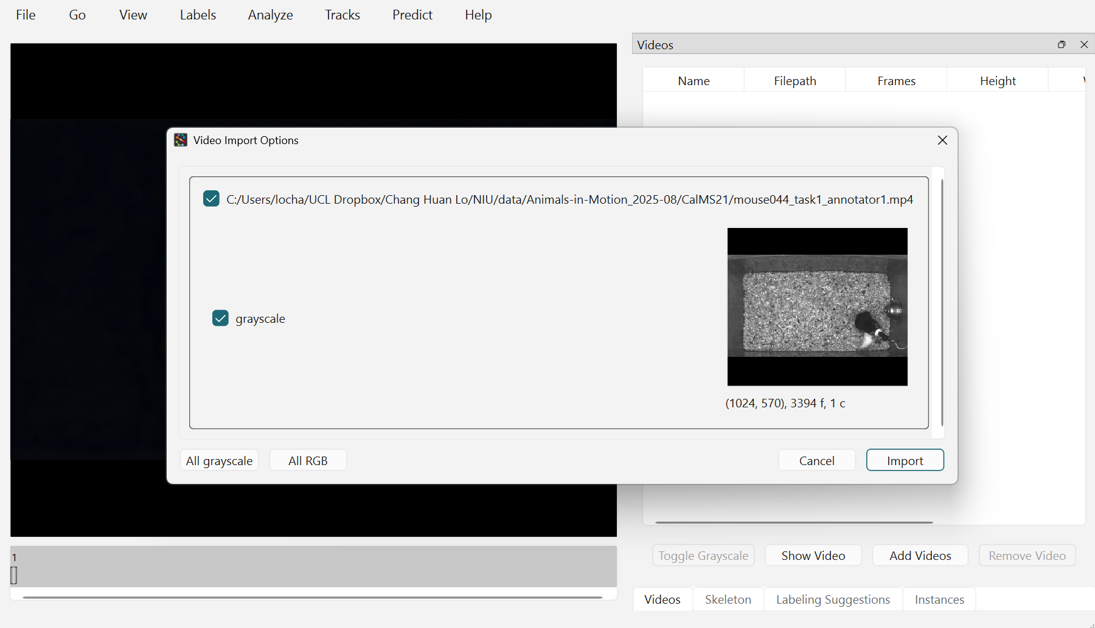Image resolution: width=1095 pixels, height=628 pixels.
Task: Close the Videos panel
Action: (1084, 44)
